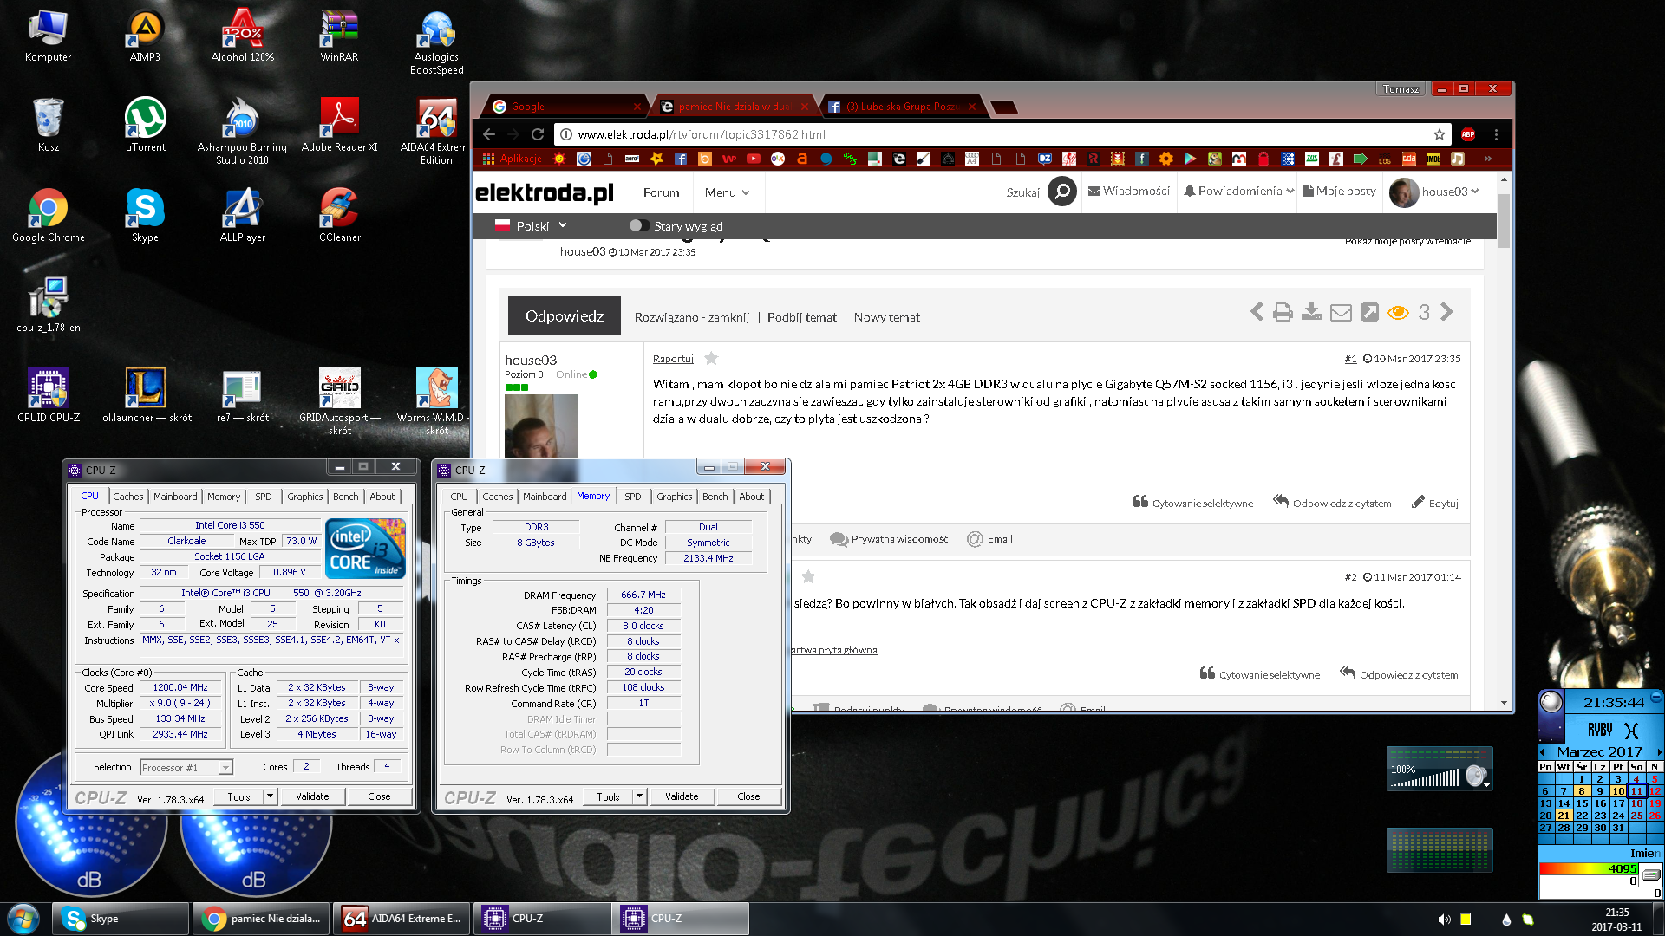Open the AIMP3 desktop shortcut

pos(145,36)
